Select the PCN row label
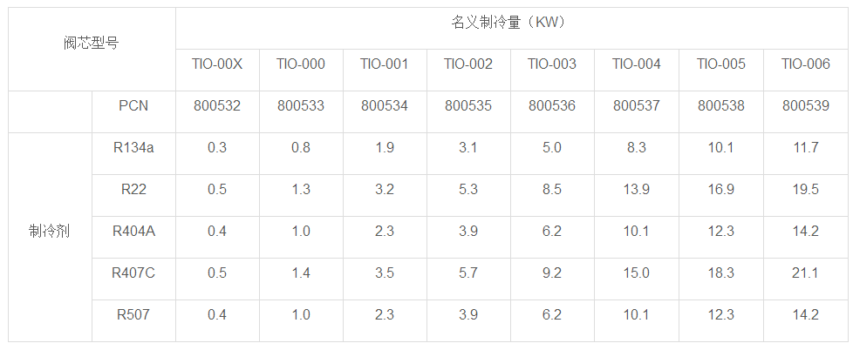 [x=133, y=105]
